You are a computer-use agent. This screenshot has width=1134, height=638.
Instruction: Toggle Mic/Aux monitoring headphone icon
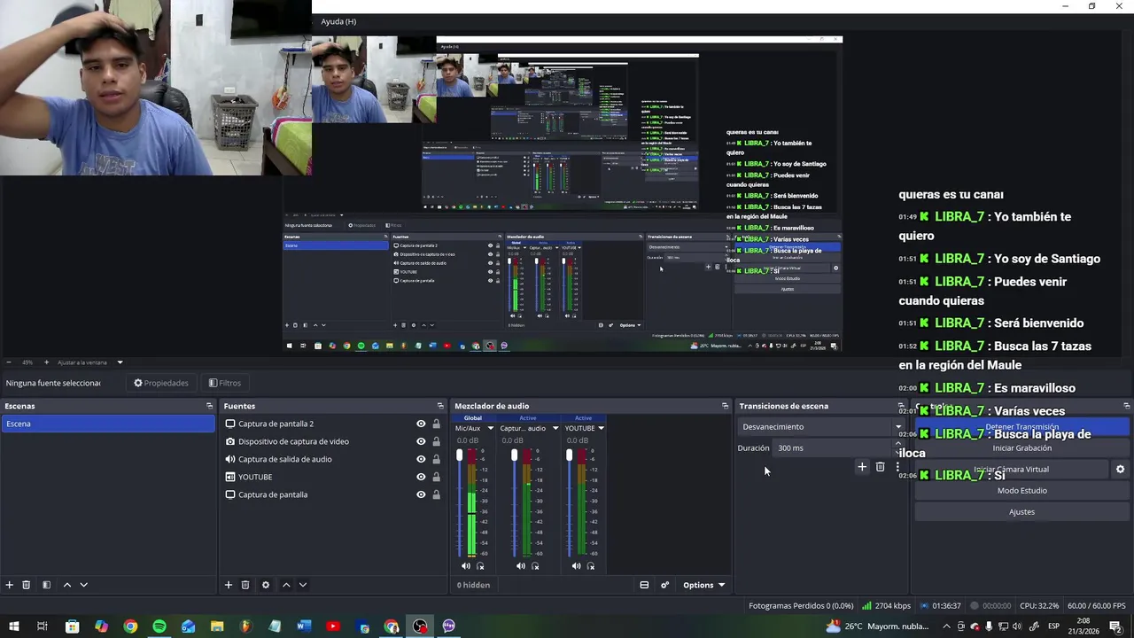pyautogui.click(x=480, y=566)
